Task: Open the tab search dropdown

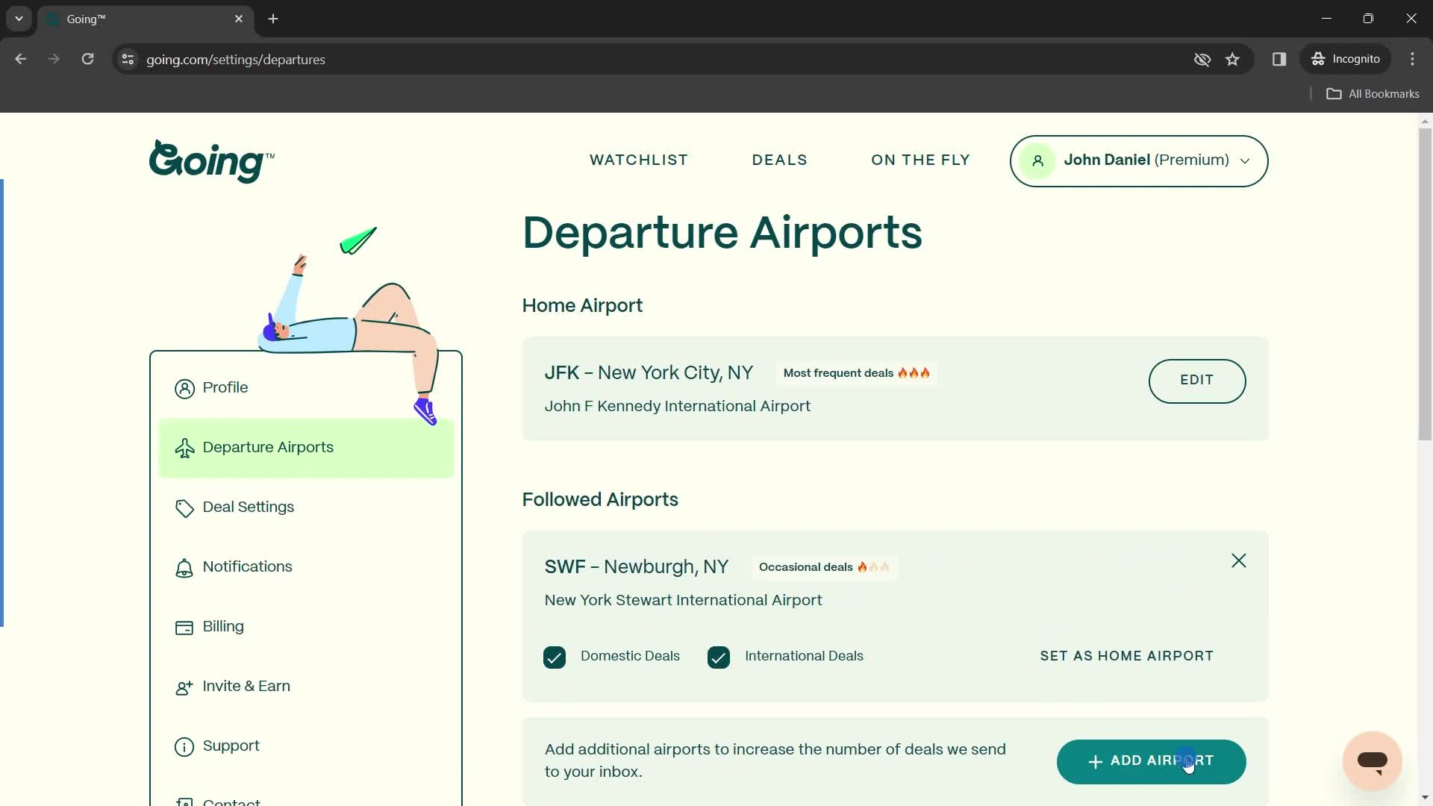Action: coord(19,19)
